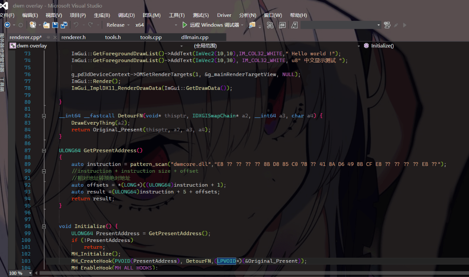Collapse the DetourFN function at line 82
This screenshot has width=469, height=277.
(x=44, y=116)
